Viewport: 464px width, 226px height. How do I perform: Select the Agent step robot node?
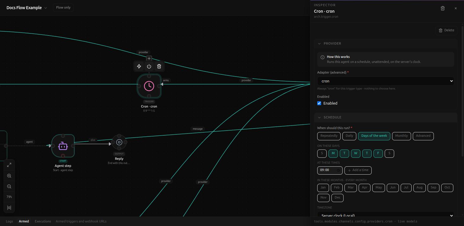pyautogui.click(x=63, y=146)
